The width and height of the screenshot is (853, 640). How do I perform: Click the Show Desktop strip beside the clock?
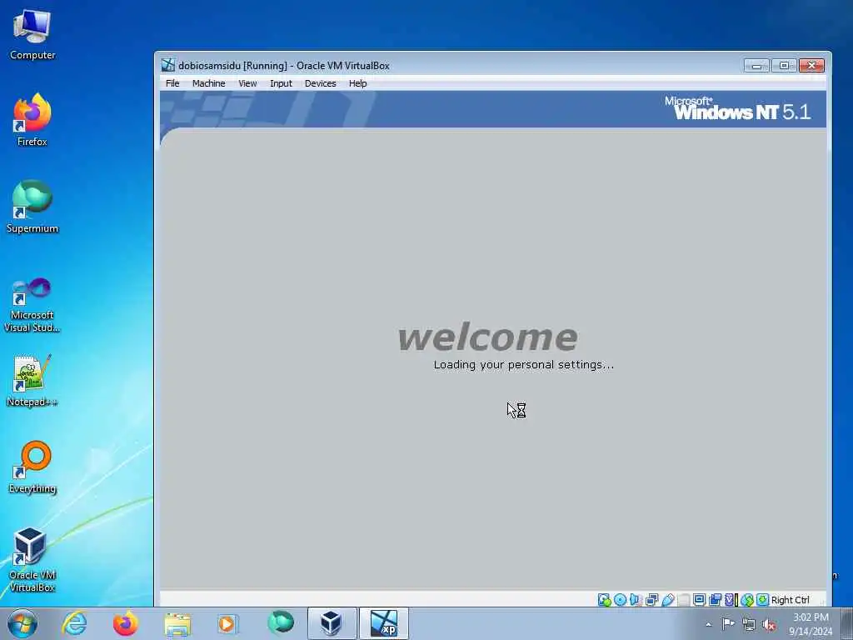[x=847, y=623]
